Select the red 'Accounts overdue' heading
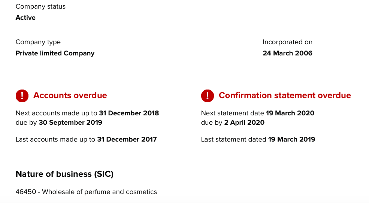The height and width of the screenshot is (203, 369). [70, 96]
